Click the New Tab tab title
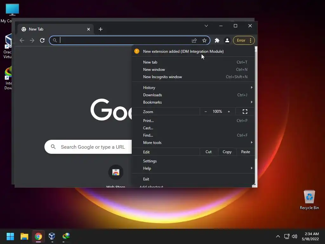 click(36, 29)
